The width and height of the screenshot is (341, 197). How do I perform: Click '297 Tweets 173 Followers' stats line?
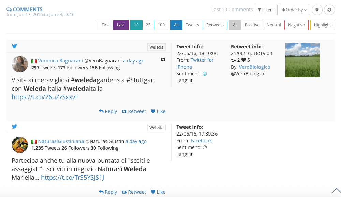75,68
